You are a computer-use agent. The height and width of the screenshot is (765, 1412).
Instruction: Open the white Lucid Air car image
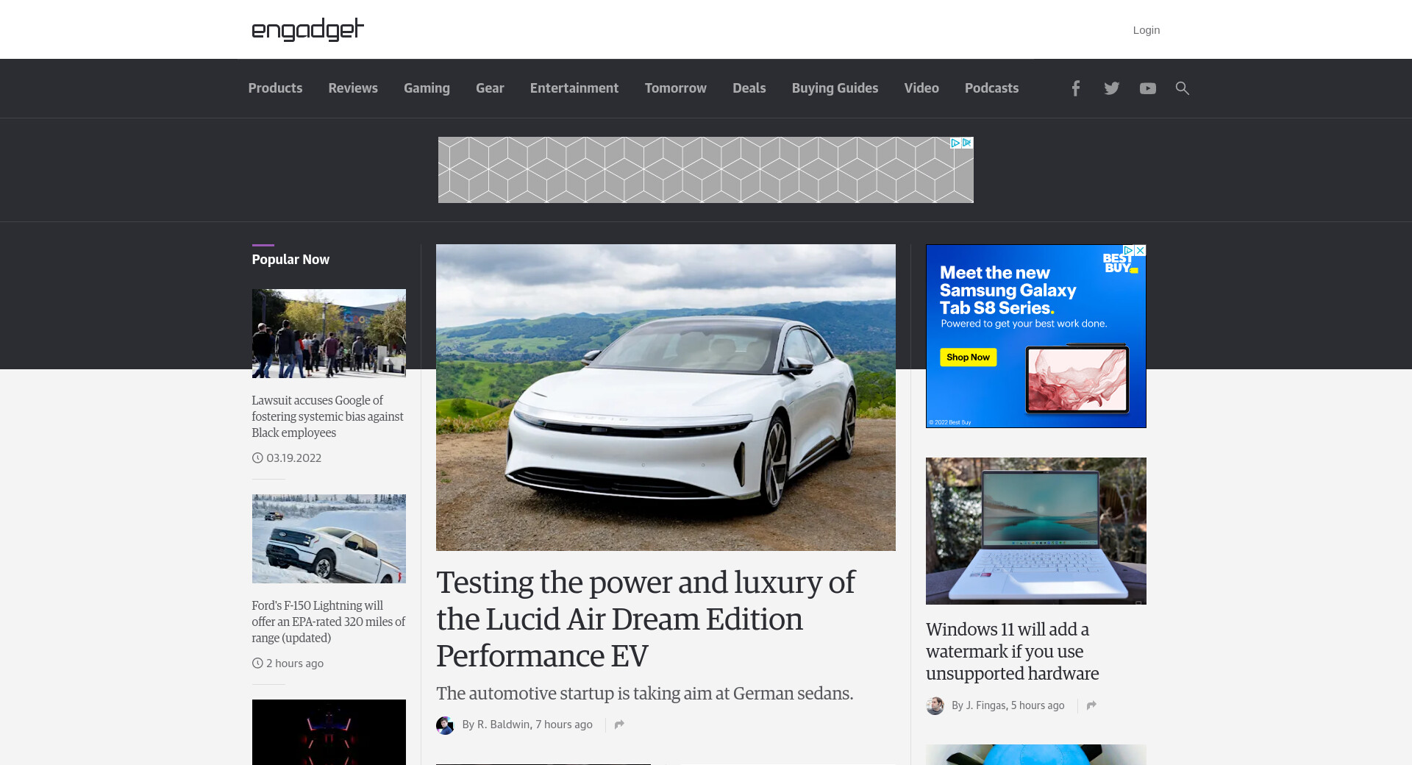coord(666,397)
